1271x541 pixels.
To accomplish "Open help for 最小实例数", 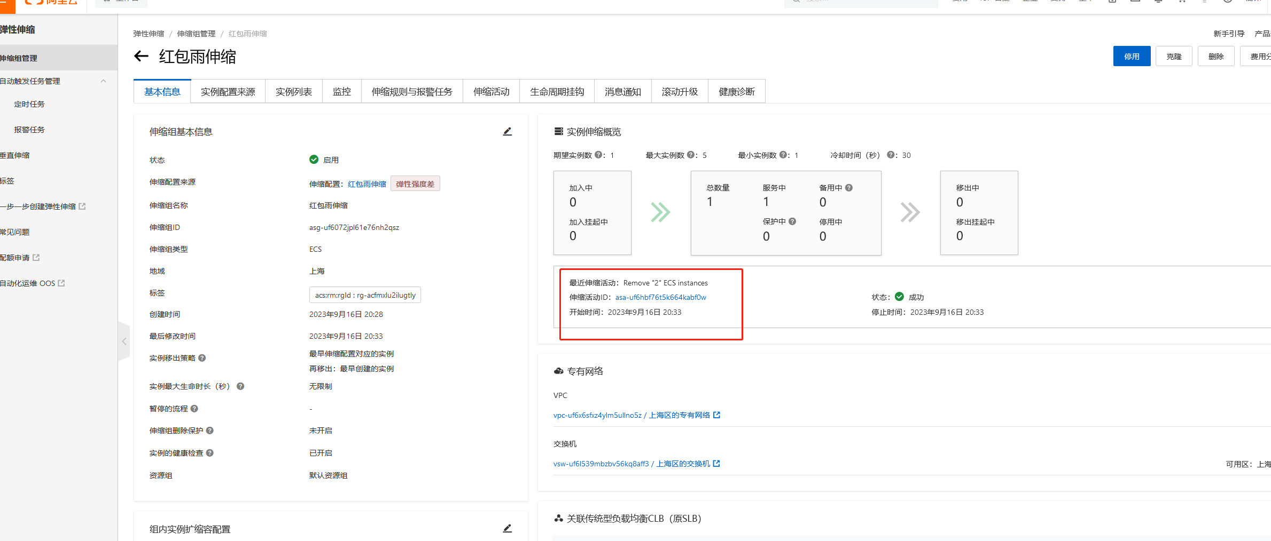I will click(x=783, y=155).
